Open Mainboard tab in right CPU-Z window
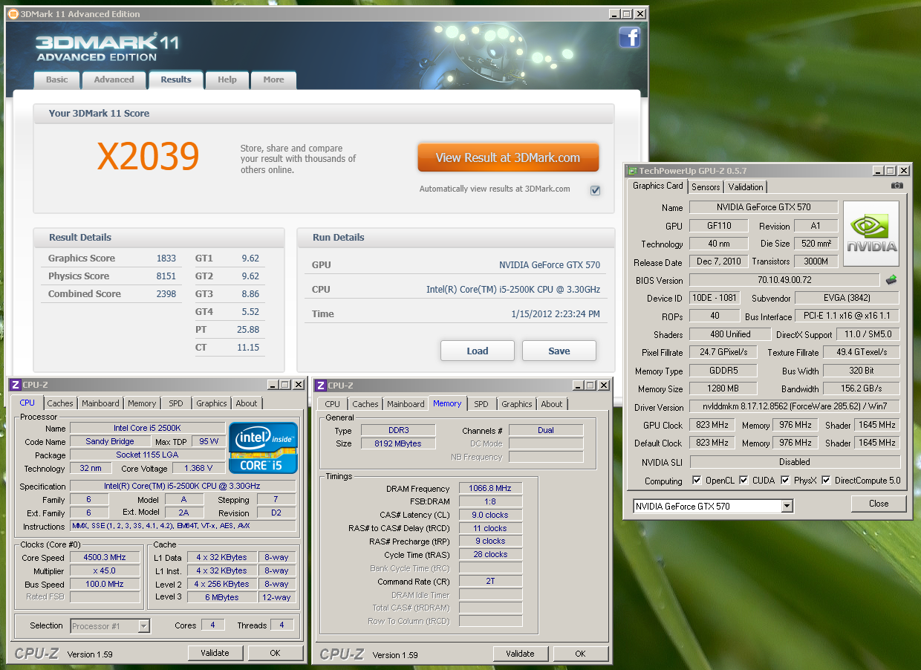This screenshot has height=670, width=921. (x=406, y=404)
